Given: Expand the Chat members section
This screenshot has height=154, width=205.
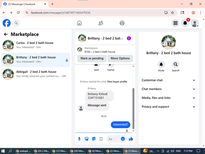Looking at the screenshot, I should (169, 89).
